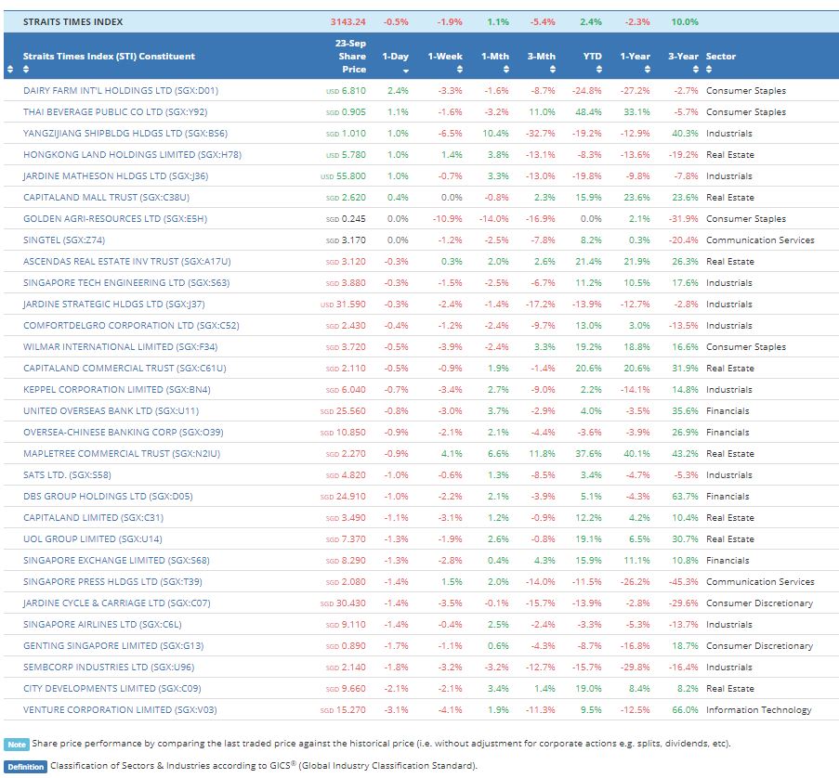Screen dimensions: 839x778
Task: Click the STRAITS TIMES INDEX summary row title
Action: pos(72,22)
